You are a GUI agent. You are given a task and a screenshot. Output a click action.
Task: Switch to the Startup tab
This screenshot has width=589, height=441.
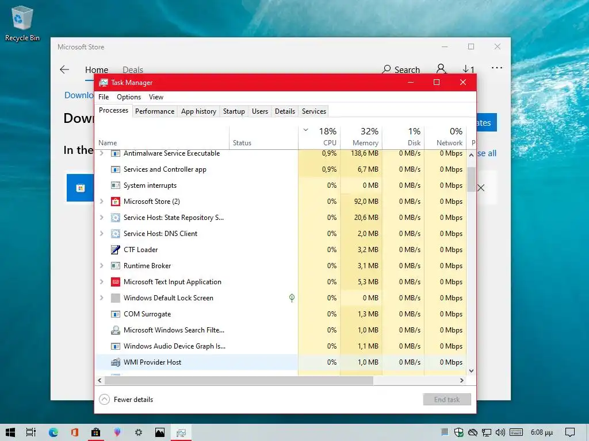(x=234, y=111)
